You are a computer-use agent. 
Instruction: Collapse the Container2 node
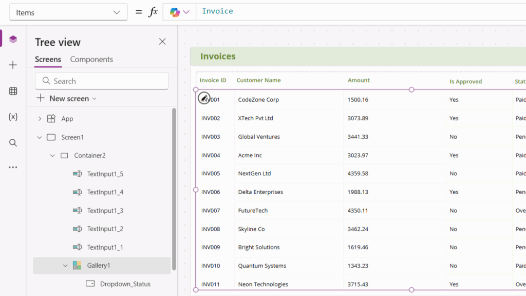pyautogui.click(x=52, y=155)
